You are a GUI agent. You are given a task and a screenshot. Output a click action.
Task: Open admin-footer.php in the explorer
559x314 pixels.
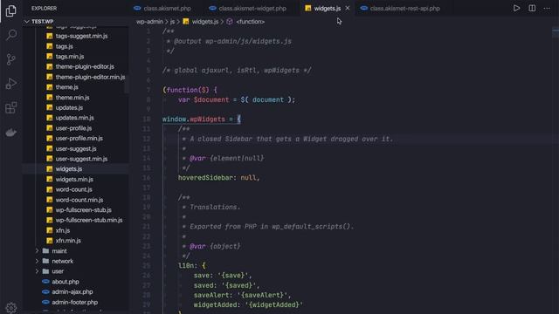click(x=76, y=302)
